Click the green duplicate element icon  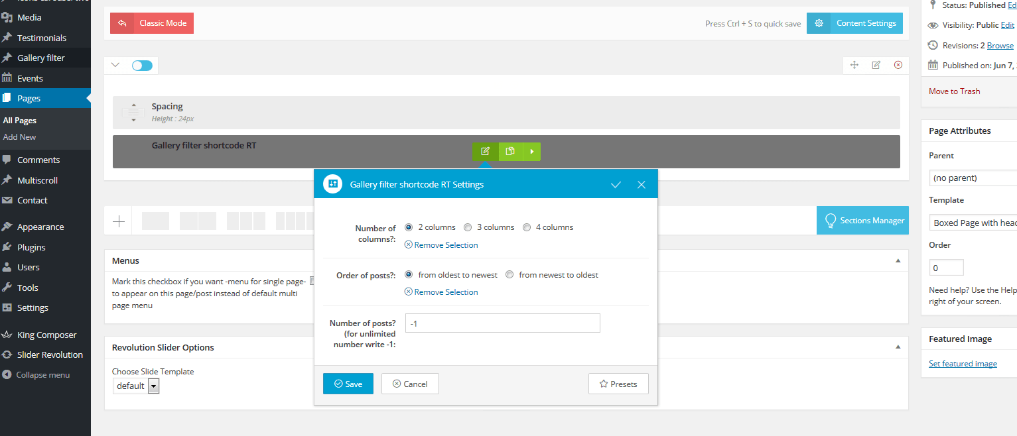[x=509, y=151]
